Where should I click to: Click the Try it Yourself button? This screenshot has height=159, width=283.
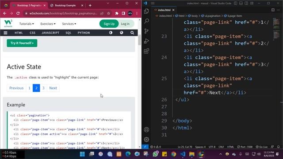coord(22,43)
